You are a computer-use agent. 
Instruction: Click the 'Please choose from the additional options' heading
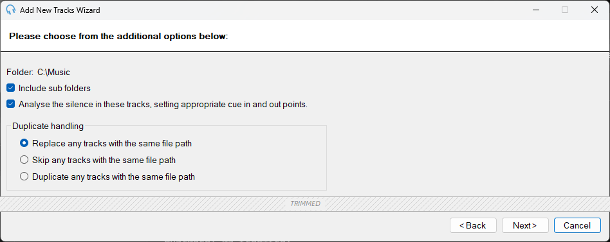click(118, 37)
